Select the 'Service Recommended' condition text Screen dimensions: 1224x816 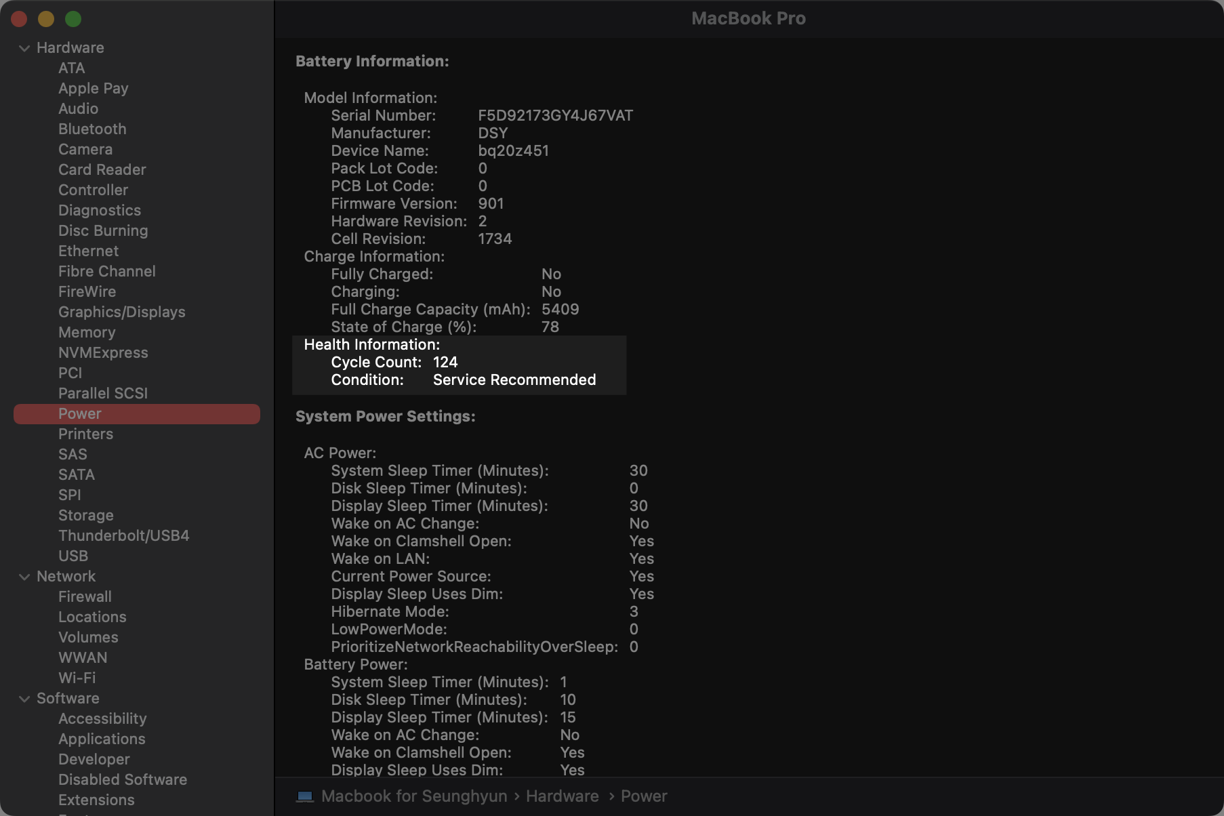coord(514,380)
